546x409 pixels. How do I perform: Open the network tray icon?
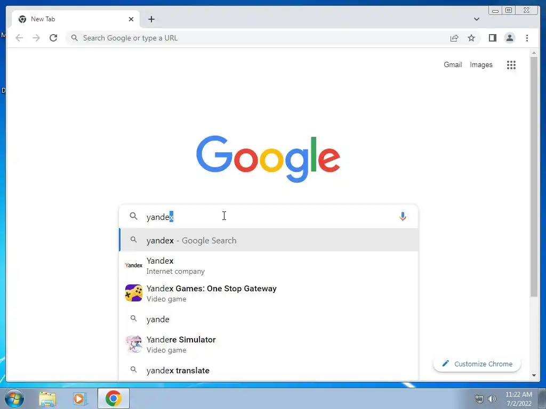pyautogui.click(x=479, y=399)
